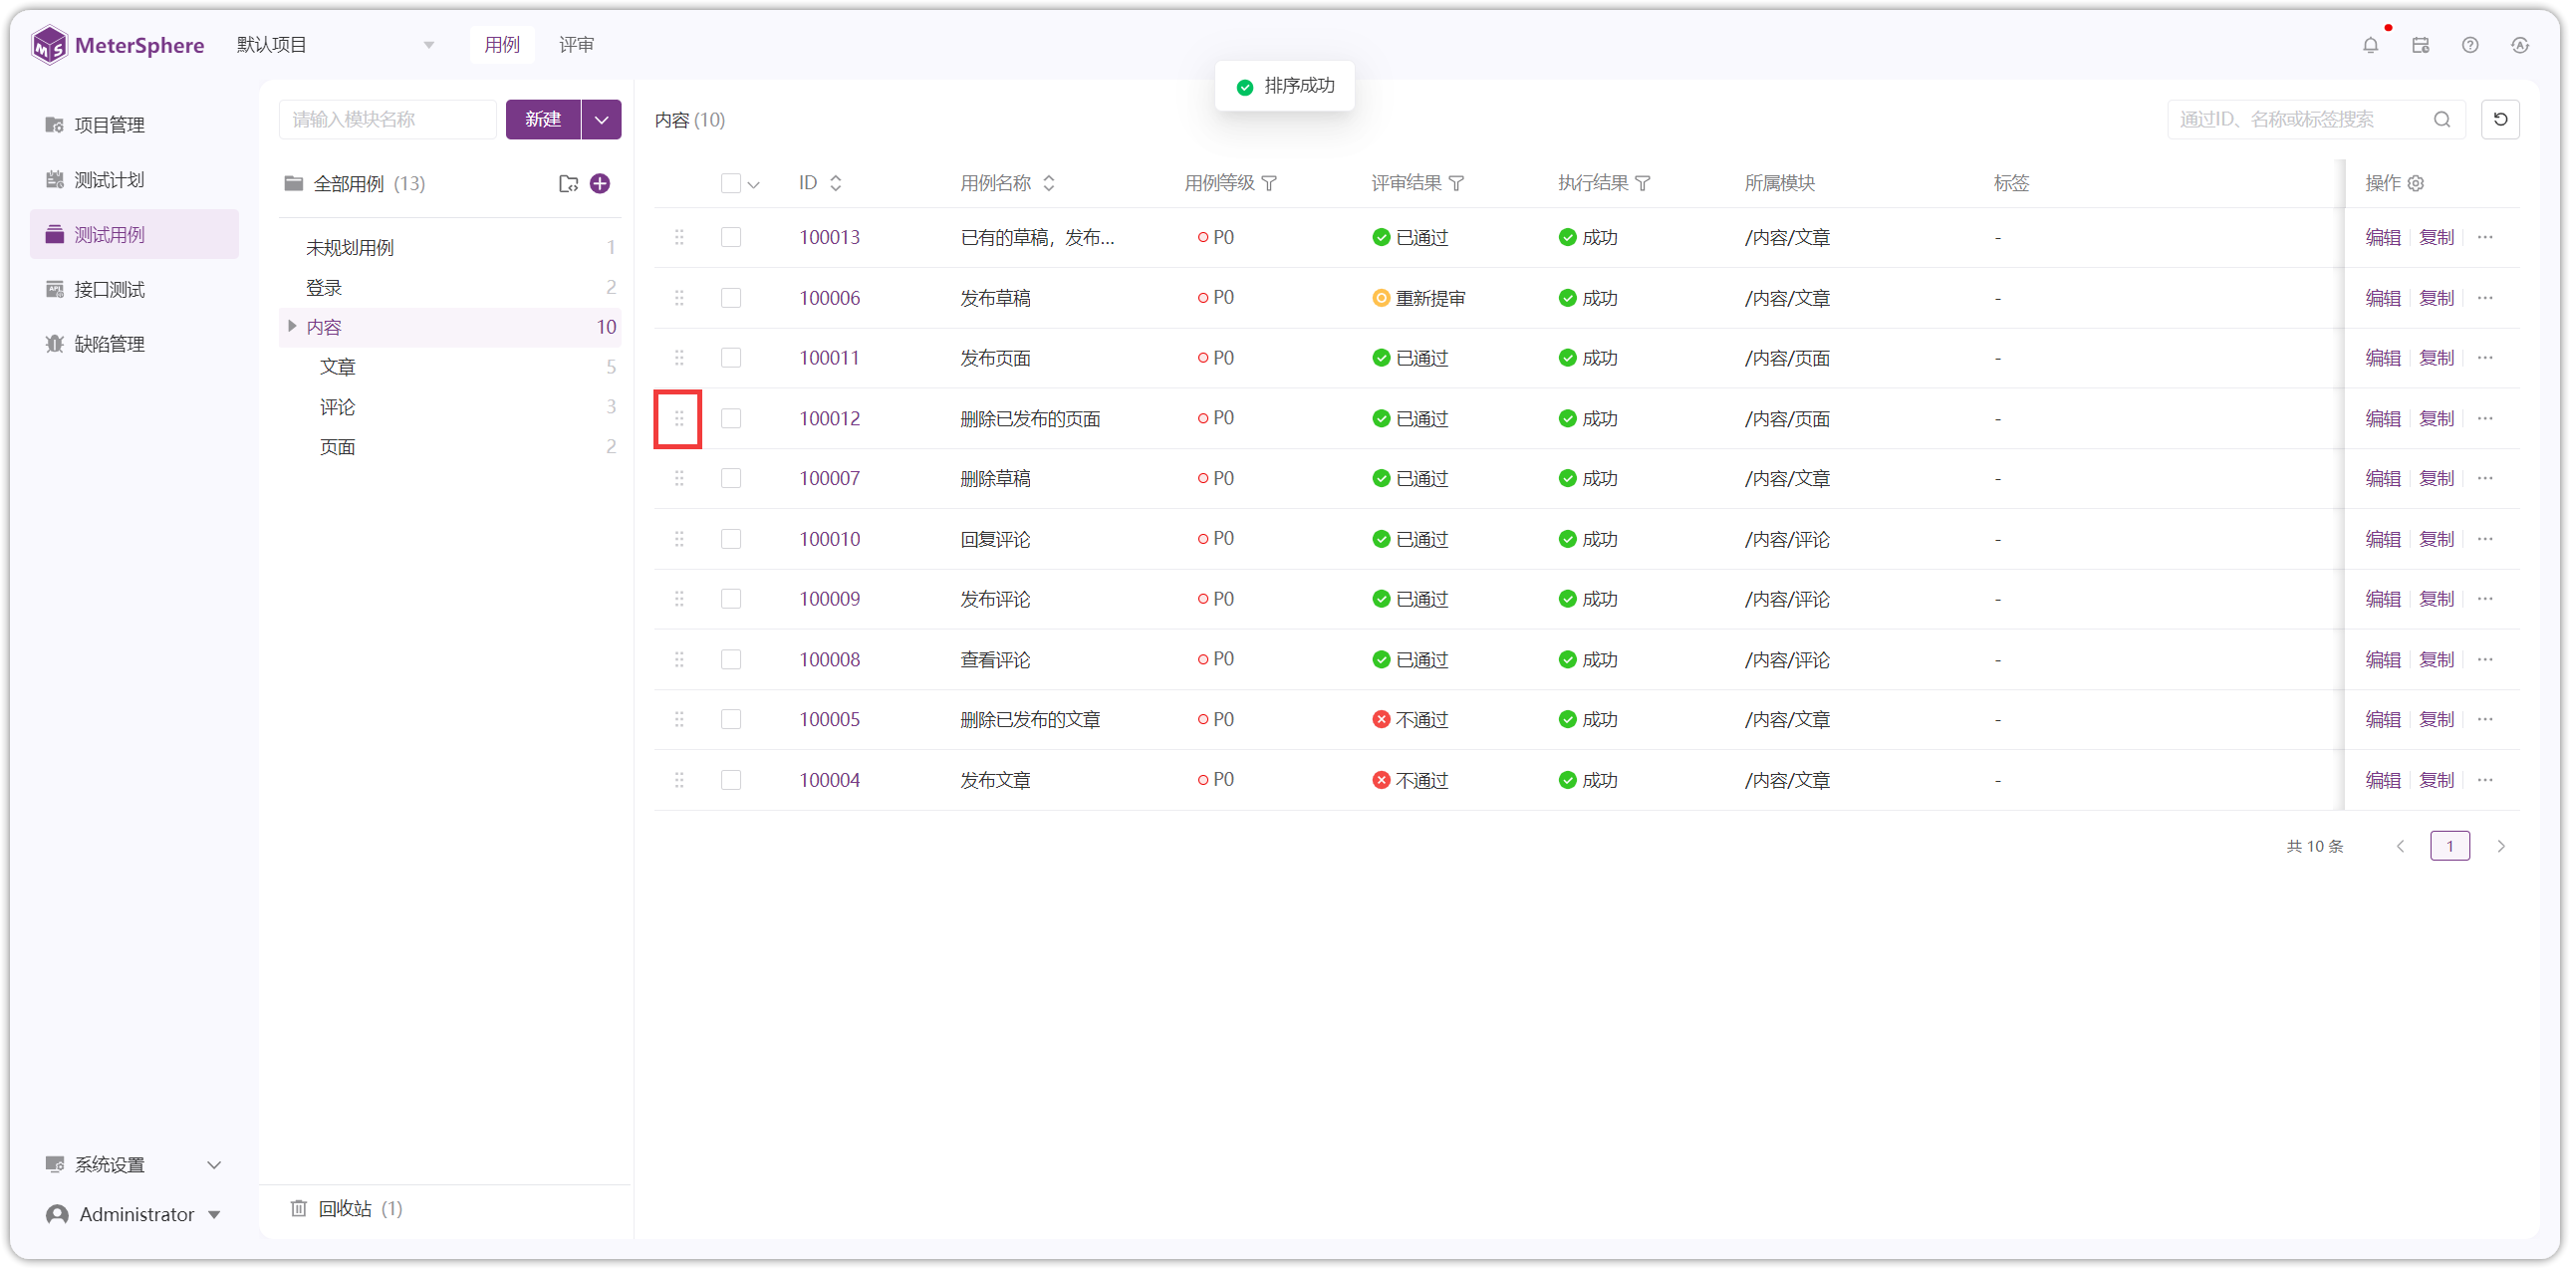Click the task center icon beside the bell
The width and height of the screenshot is (2570, 1269).
coord(2421,45)
